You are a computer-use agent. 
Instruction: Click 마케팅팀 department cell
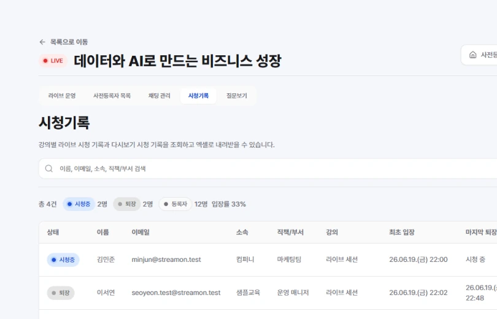tap(289, 259)
